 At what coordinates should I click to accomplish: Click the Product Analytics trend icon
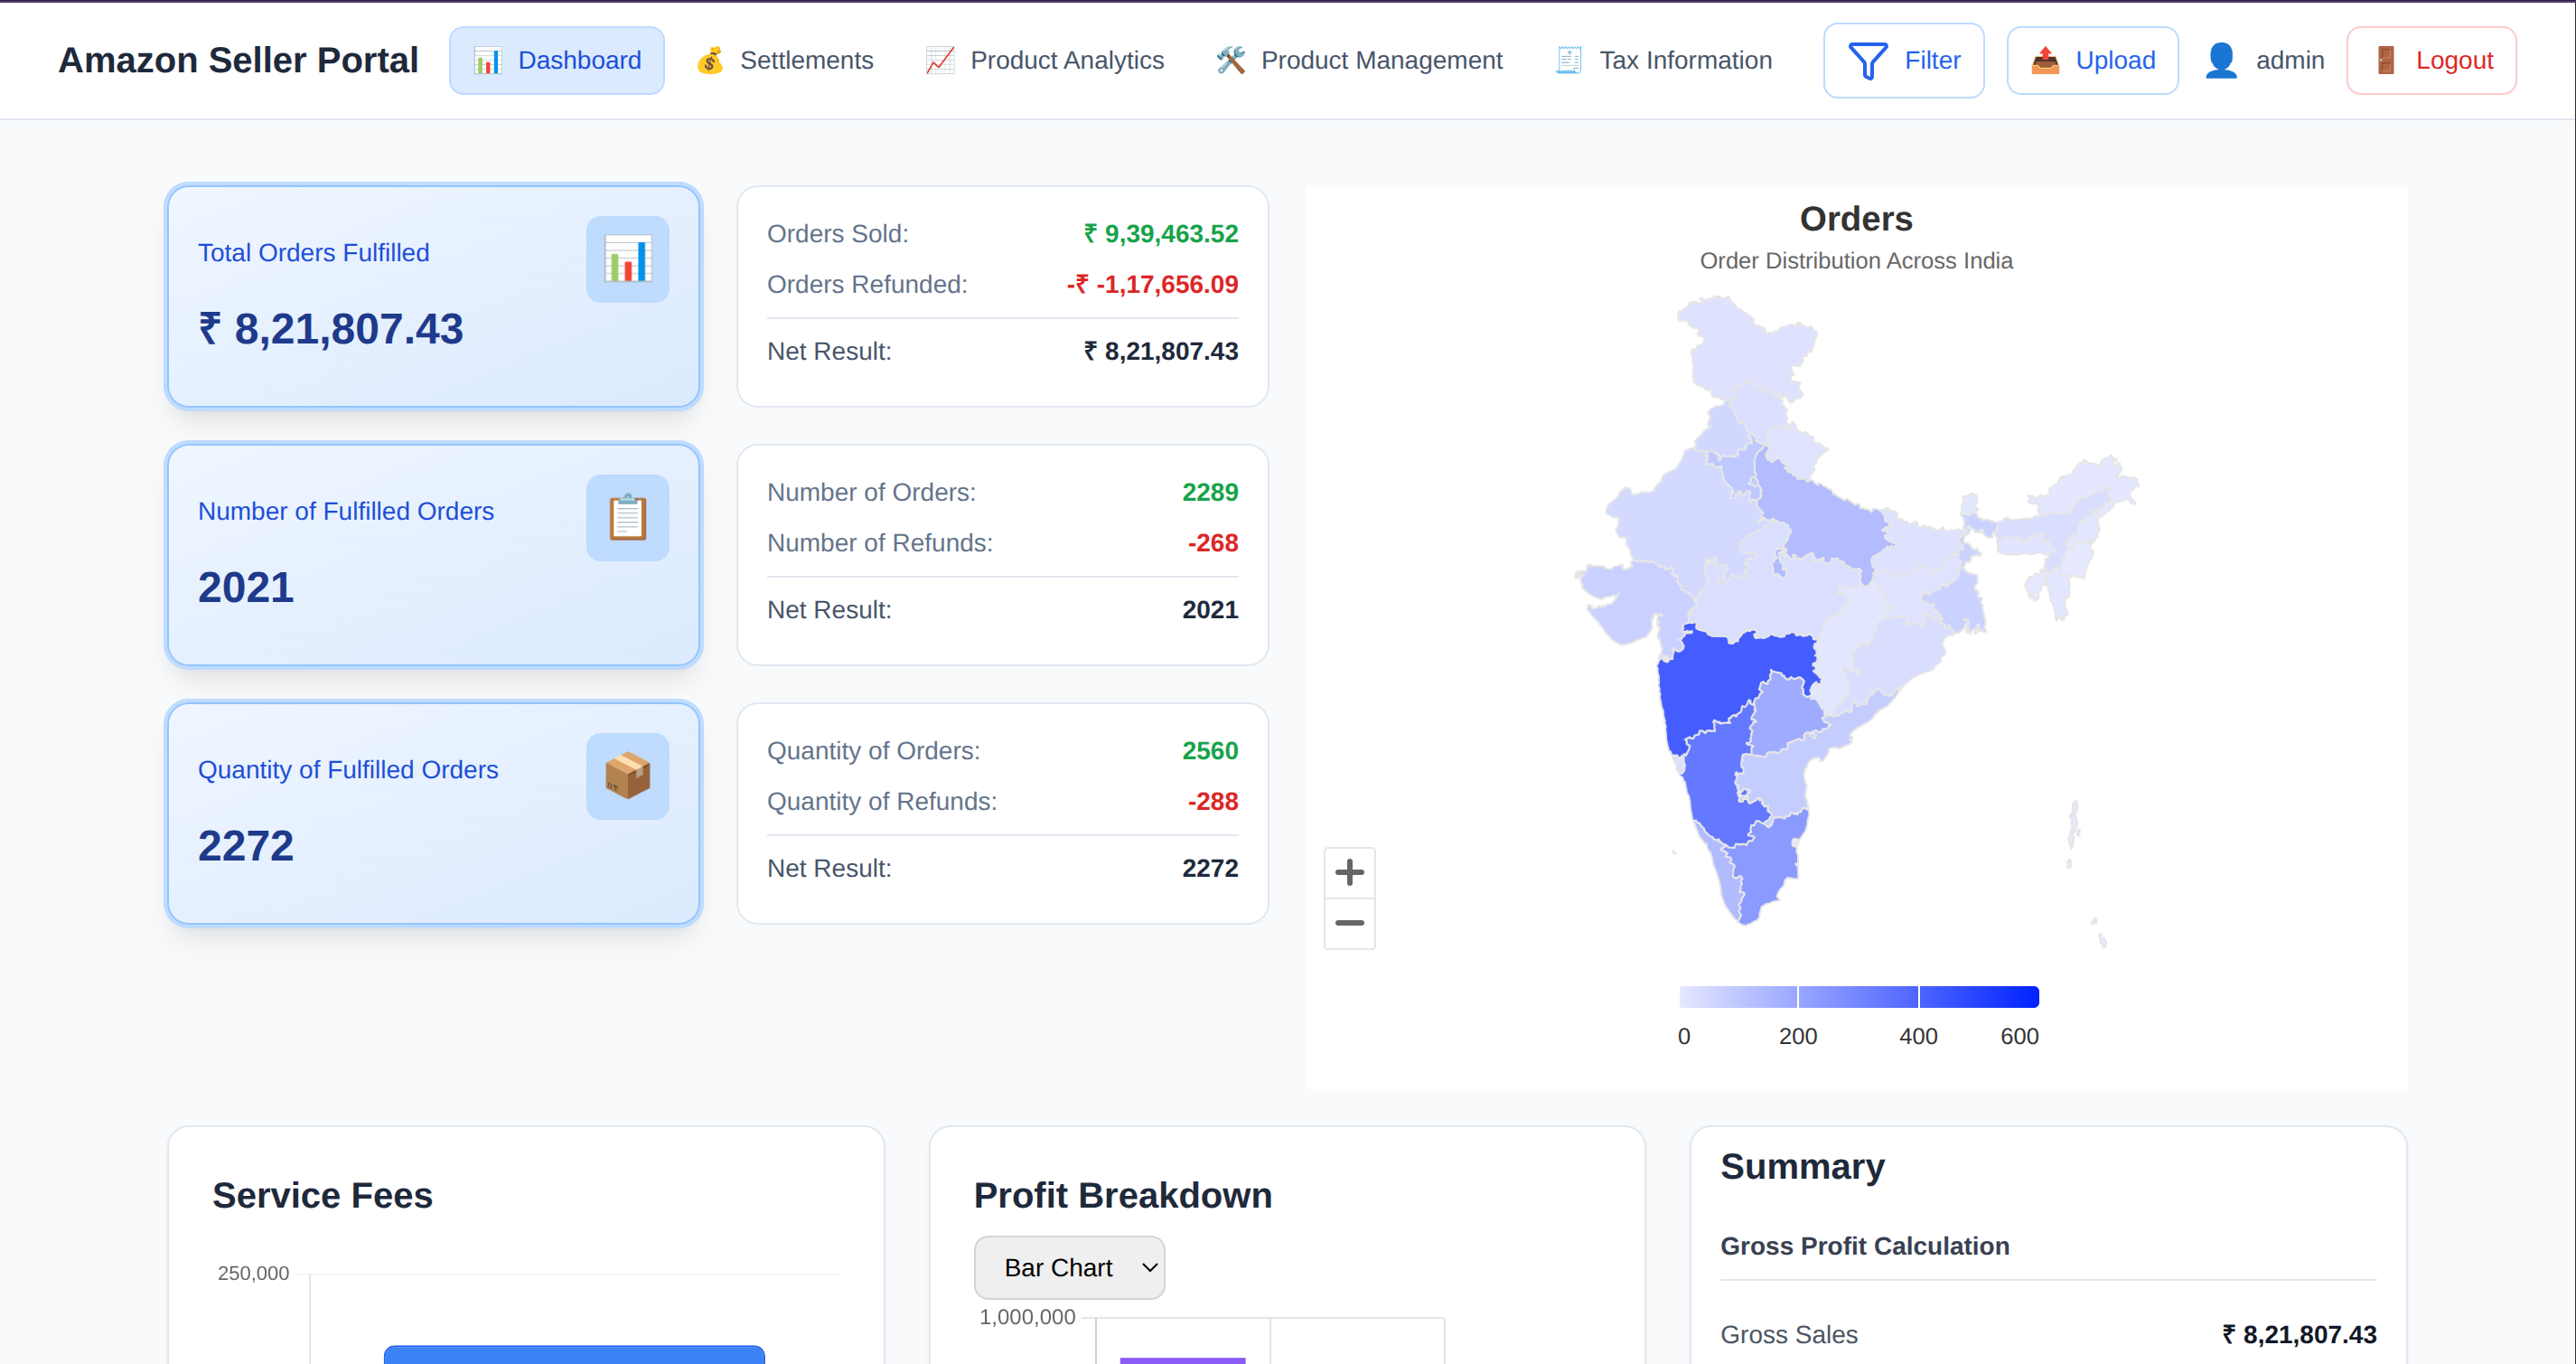(940, 60)
